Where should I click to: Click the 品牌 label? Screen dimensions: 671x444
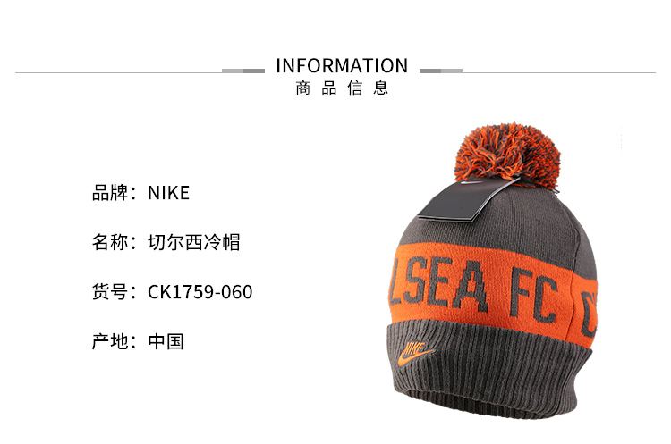[x=110, y=193]
